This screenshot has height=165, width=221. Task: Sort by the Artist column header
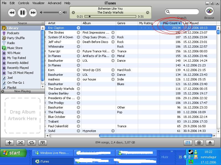(64, 23)
